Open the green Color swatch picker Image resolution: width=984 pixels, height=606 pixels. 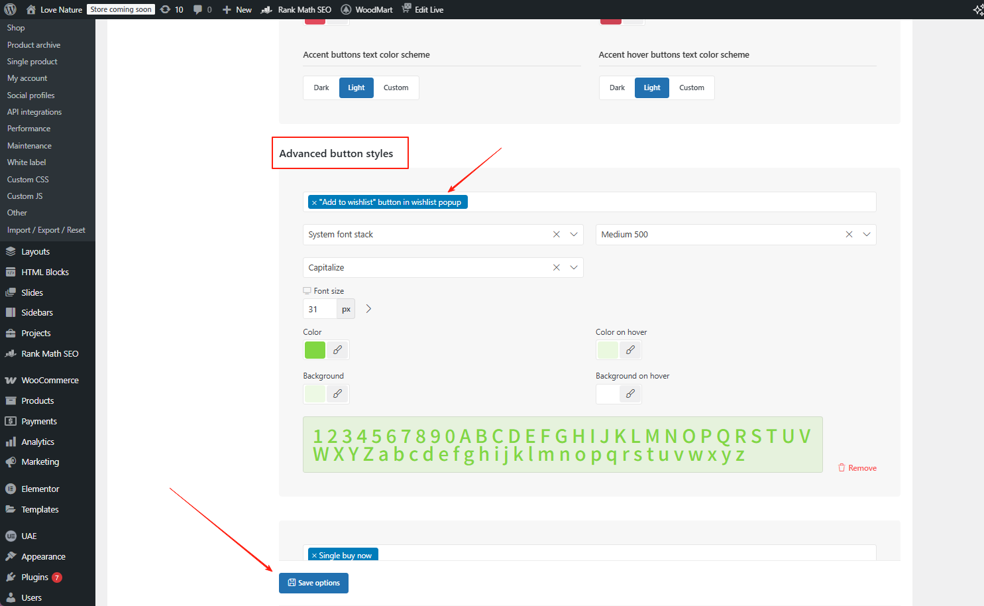pos(315,350)
